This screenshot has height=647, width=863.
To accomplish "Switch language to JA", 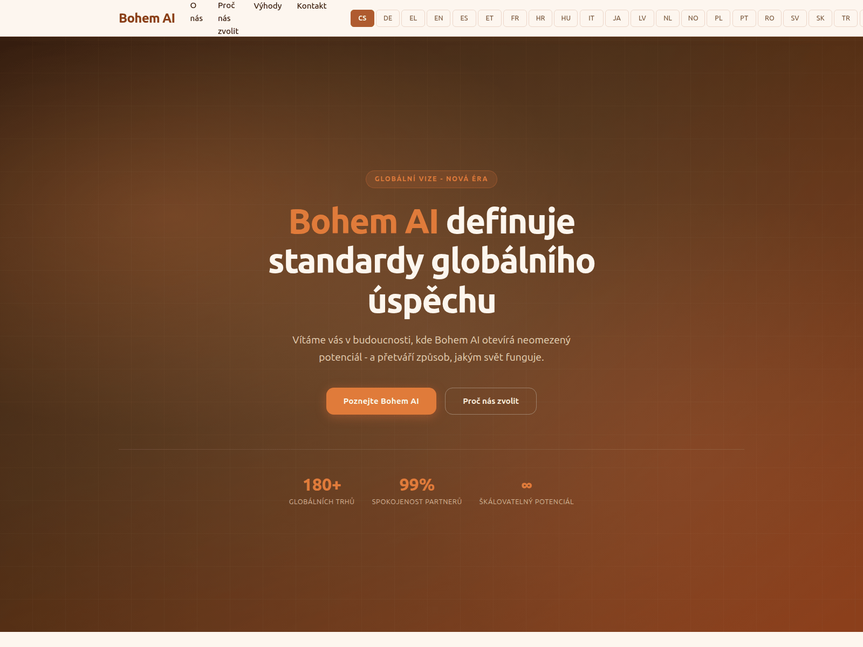I will tap(617, 18).
